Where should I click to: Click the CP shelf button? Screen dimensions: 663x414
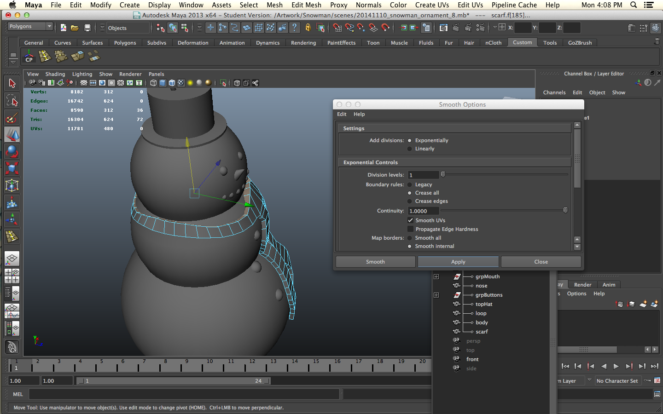[29, 57]
